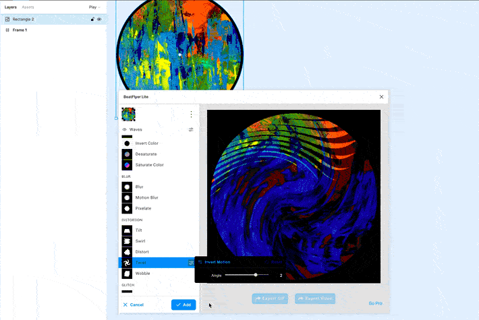This screenshot has height=320, width=479.
Task: Select the Wobble distortion icon
Action: pyautogui.click(x=127, y=274)
